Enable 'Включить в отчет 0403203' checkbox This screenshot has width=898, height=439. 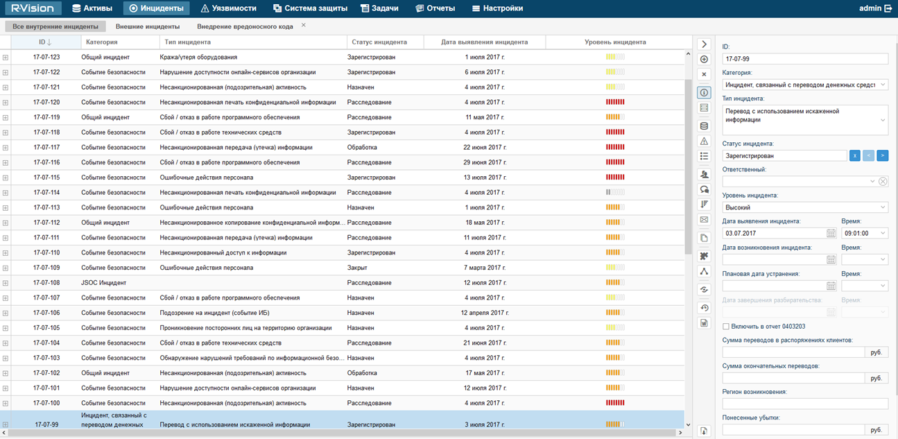pos(726,326)
